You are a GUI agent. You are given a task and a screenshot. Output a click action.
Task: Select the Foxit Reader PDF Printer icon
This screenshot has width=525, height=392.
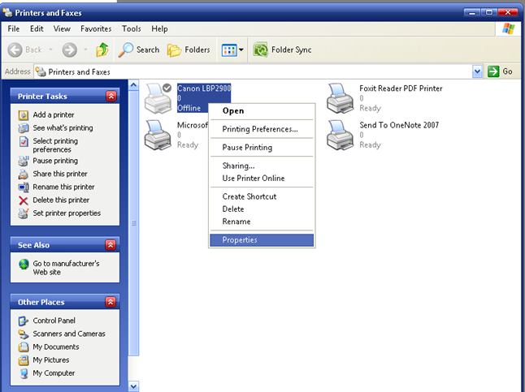pyautogui.click(x=341, y=98)
